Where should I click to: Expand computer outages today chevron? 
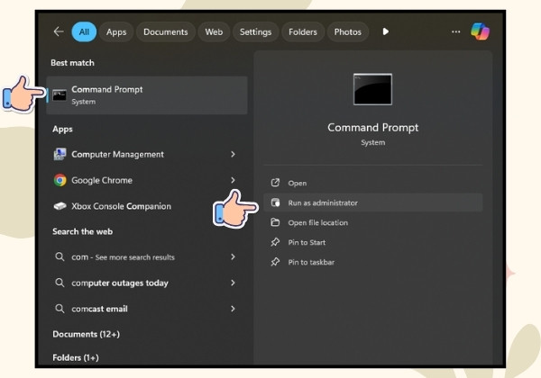233,283
